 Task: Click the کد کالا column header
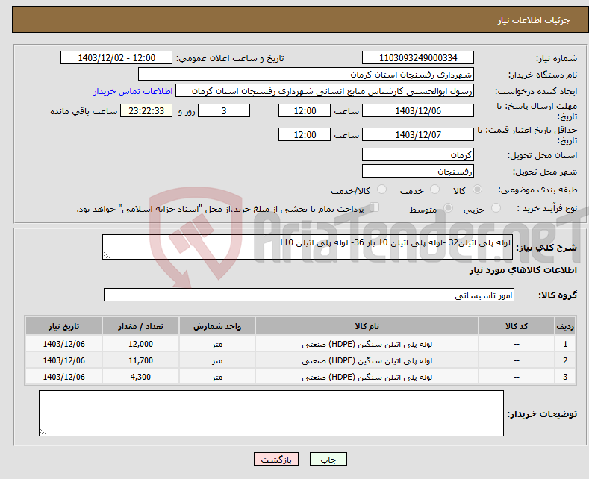517,326
